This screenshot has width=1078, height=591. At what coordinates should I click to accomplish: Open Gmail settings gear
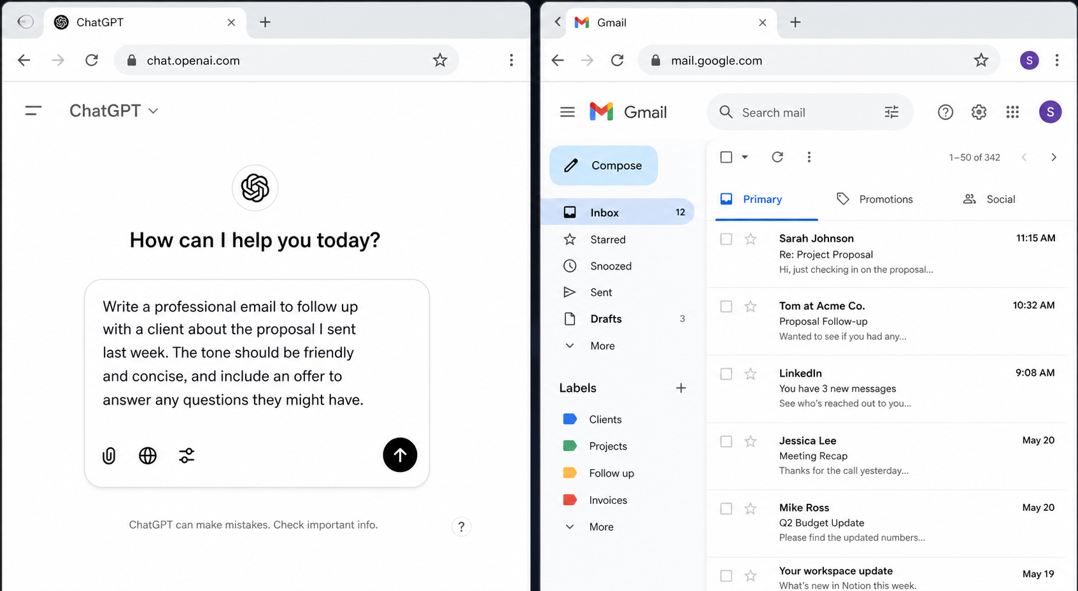(x=979, y=112)
